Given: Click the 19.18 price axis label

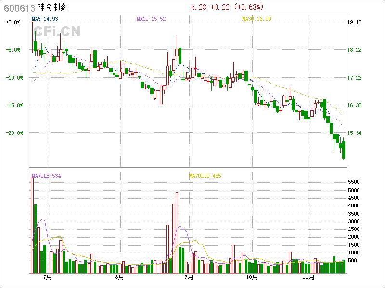Looking at the screenshot, I should pos(355,22).
